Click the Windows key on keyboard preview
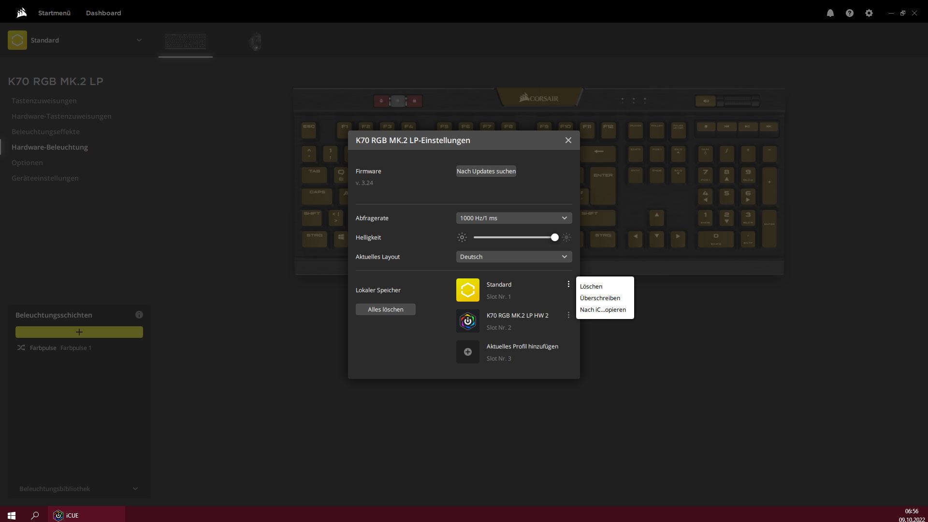 341,238
